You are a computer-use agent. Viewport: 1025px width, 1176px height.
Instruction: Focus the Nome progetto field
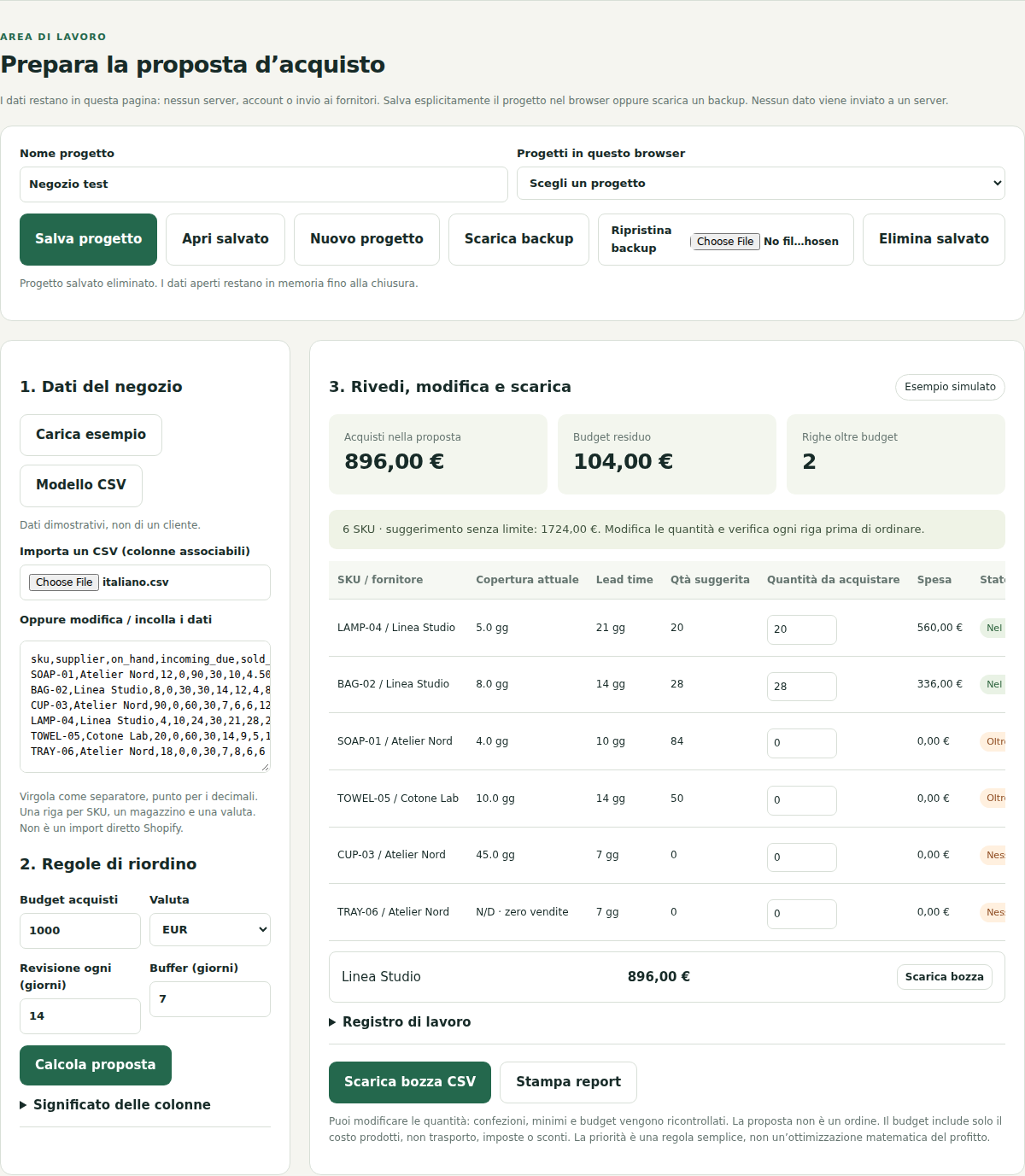264,184
